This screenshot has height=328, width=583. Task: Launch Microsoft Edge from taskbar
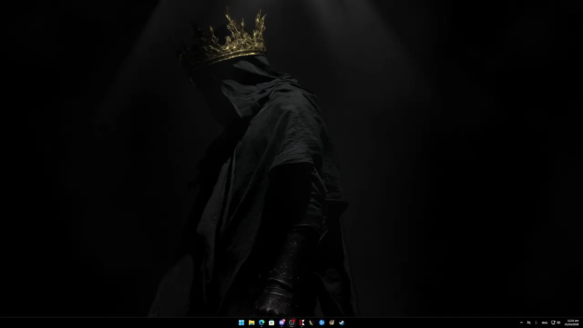click(261, 323)
